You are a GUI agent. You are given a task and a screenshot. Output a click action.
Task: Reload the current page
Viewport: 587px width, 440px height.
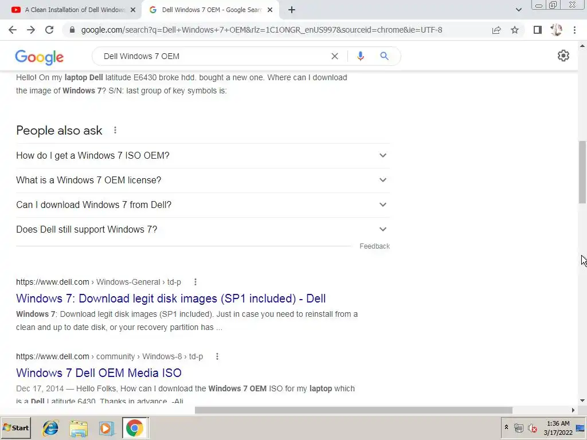pos(49,30)
